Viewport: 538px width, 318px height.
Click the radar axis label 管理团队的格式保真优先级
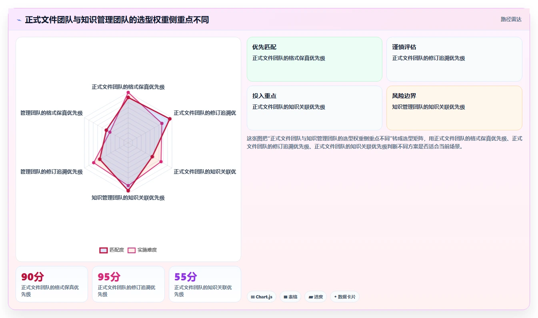click(x=52, y=113)
